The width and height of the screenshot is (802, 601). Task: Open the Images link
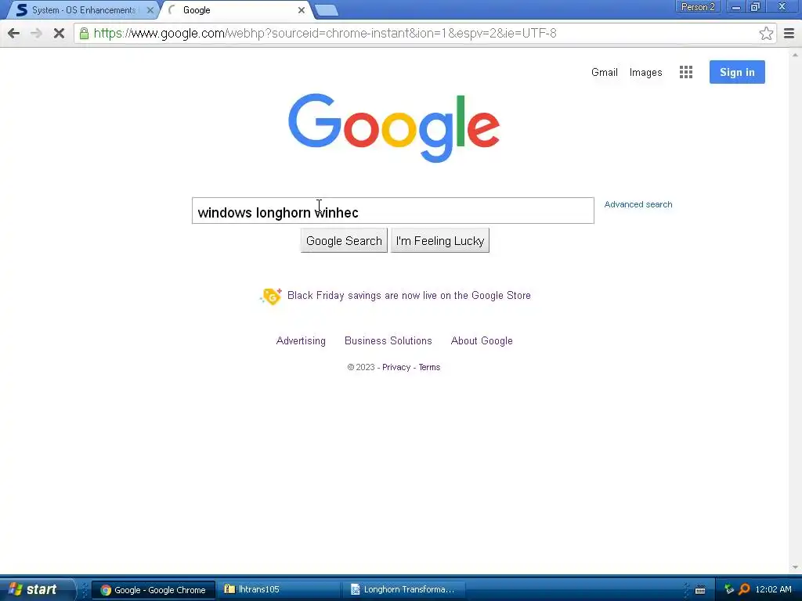coord(645,73)
